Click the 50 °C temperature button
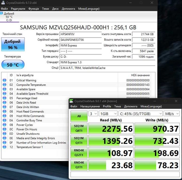 click(x=13, y=65)
